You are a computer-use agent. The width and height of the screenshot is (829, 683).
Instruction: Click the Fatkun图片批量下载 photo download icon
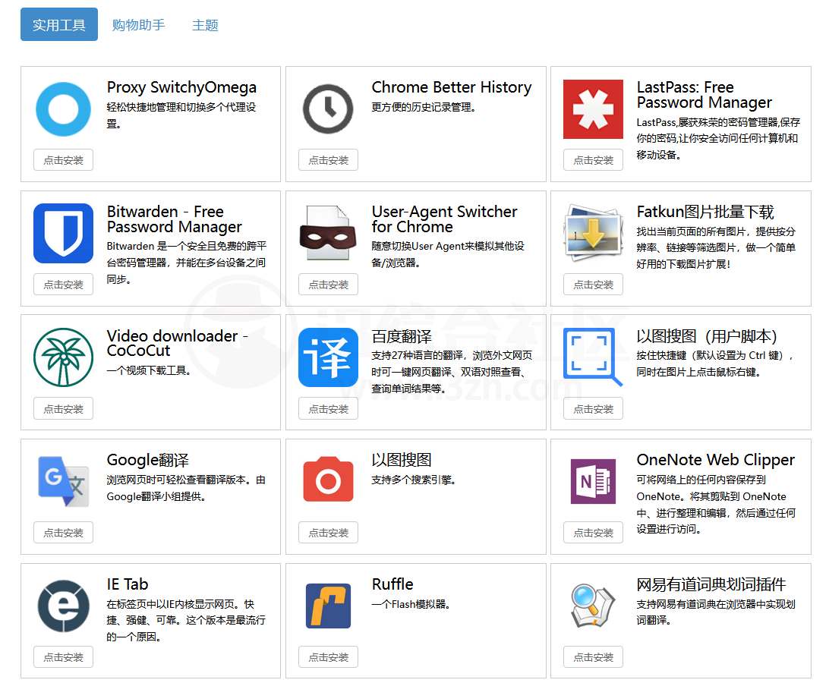point(593,233)
